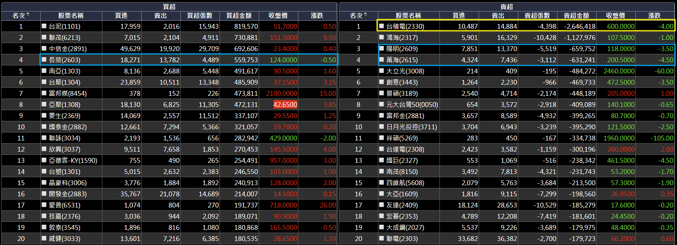Tick the checkbox for 鴻海(2317)
The image size is (677, 245).
(381, 37)
